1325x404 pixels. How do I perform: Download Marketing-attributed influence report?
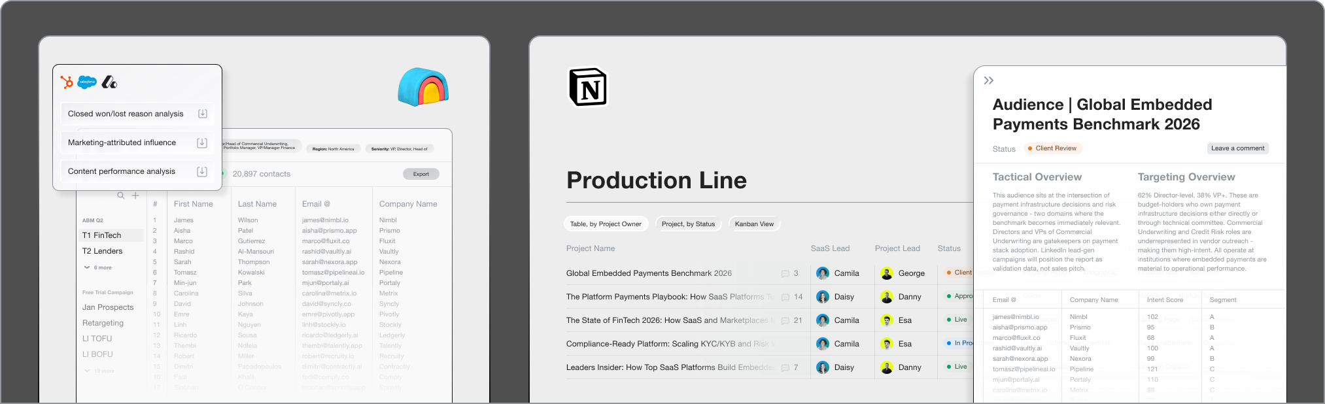tap(202, 143)
